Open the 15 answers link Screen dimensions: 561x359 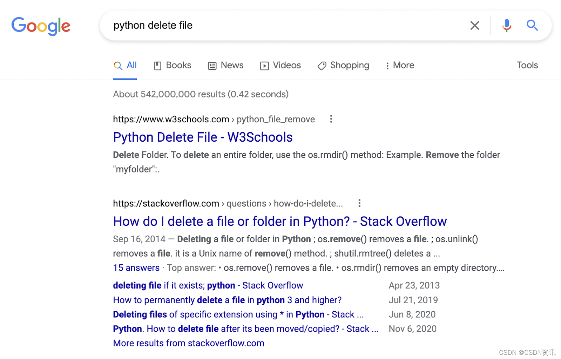coord(136,268)
